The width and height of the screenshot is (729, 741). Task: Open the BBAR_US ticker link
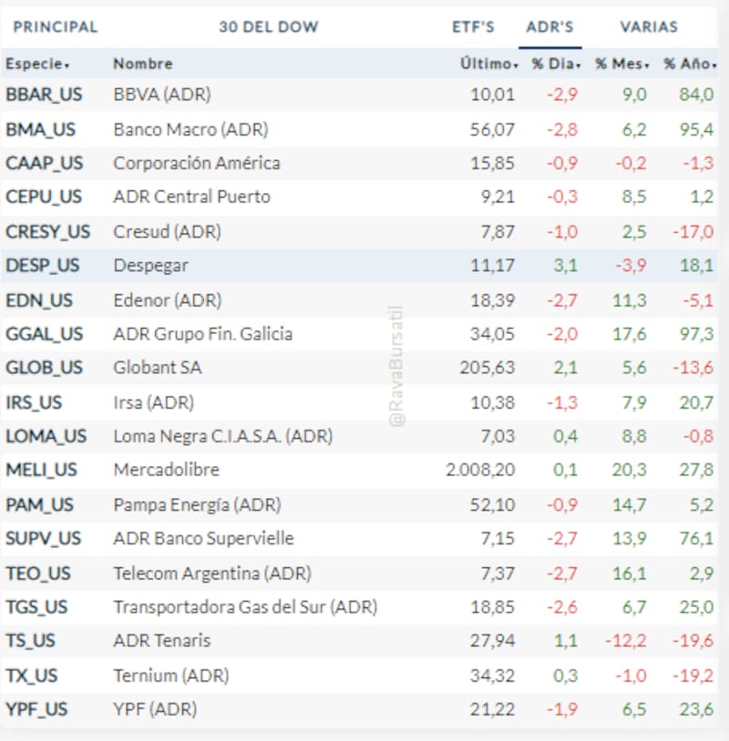click(x=44, y=95)
